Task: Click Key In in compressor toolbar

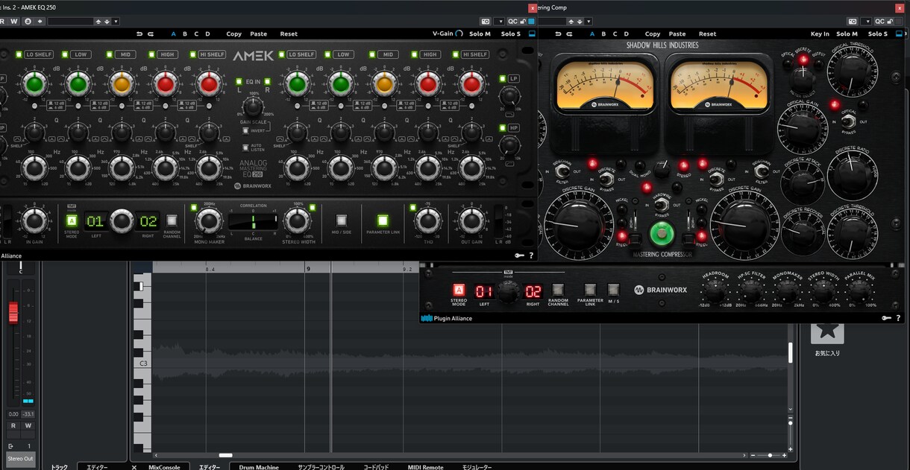Action: [820, 34]
